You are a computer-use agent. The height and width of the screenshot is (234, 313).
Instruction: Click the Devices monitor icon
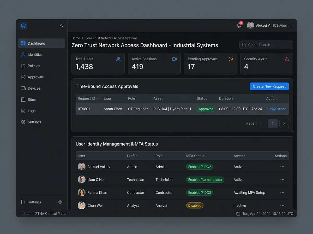click(x=23, y=88)
